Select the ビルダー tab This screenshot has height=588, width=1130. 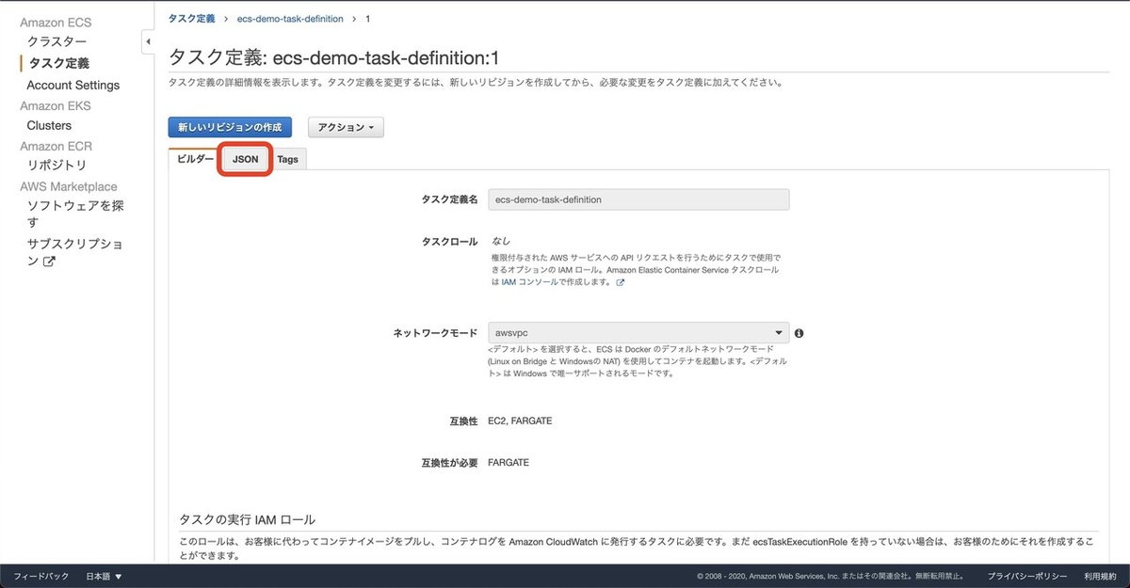[x=195, y=159]
